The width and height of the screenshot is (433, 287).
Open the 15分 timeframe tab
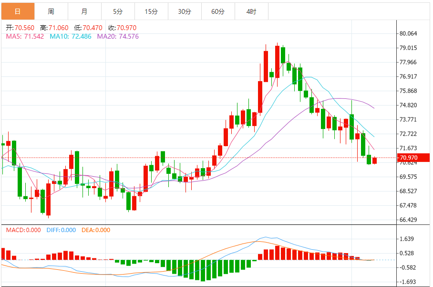tap(151, 11)
